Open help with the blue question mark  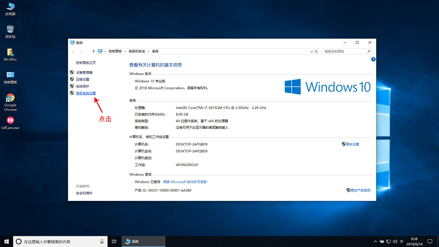pyautogui.click(x=373, y=59)
